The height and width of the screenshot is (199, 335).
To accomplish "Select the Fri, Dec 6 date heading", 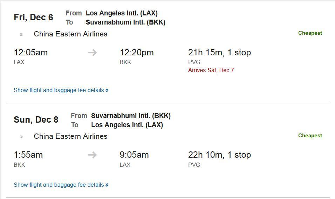I will click(x=33, y=17).
